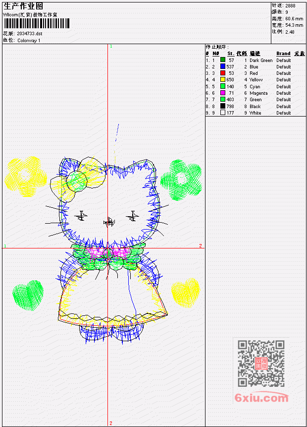Screen dimensions: 307x427
Task: Click the color count value 9
Action: [x=287, y=12]
